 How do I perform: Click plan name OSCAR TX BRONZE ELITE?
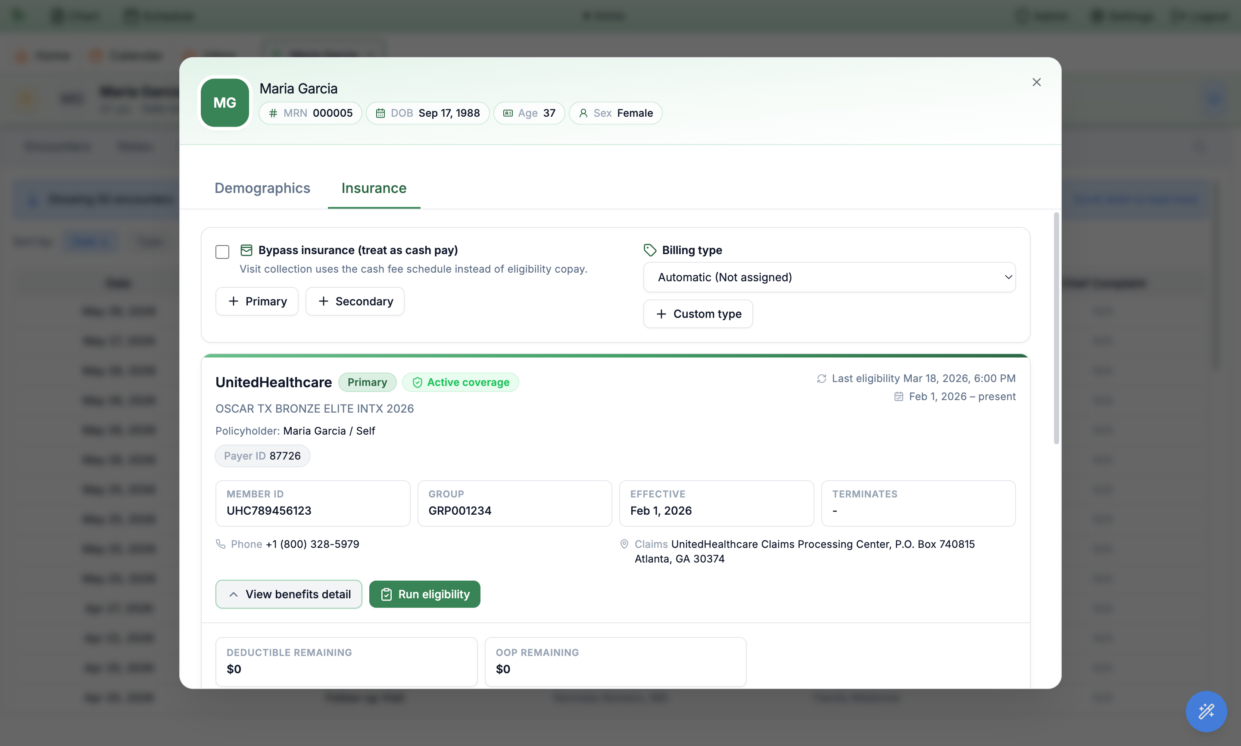(x=315, y=409)
